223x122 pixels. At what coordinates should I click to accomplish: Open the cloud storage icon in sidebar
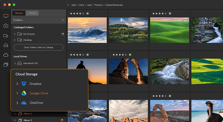click(x=6, y=55)
